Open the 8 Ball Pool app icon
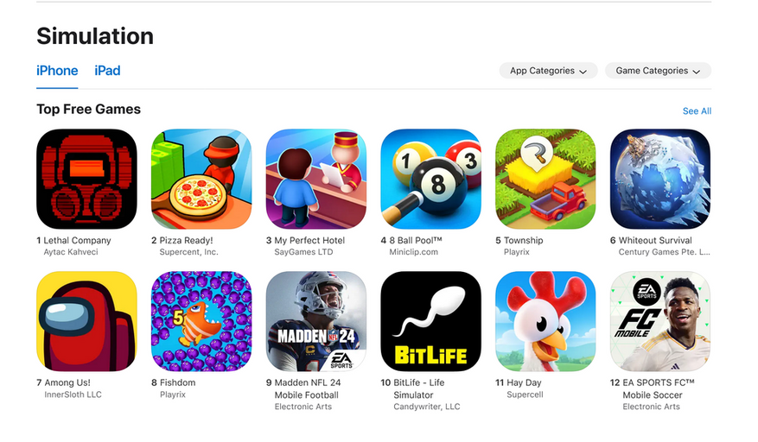The image size is (758, 442). click(x=430, y=179)
